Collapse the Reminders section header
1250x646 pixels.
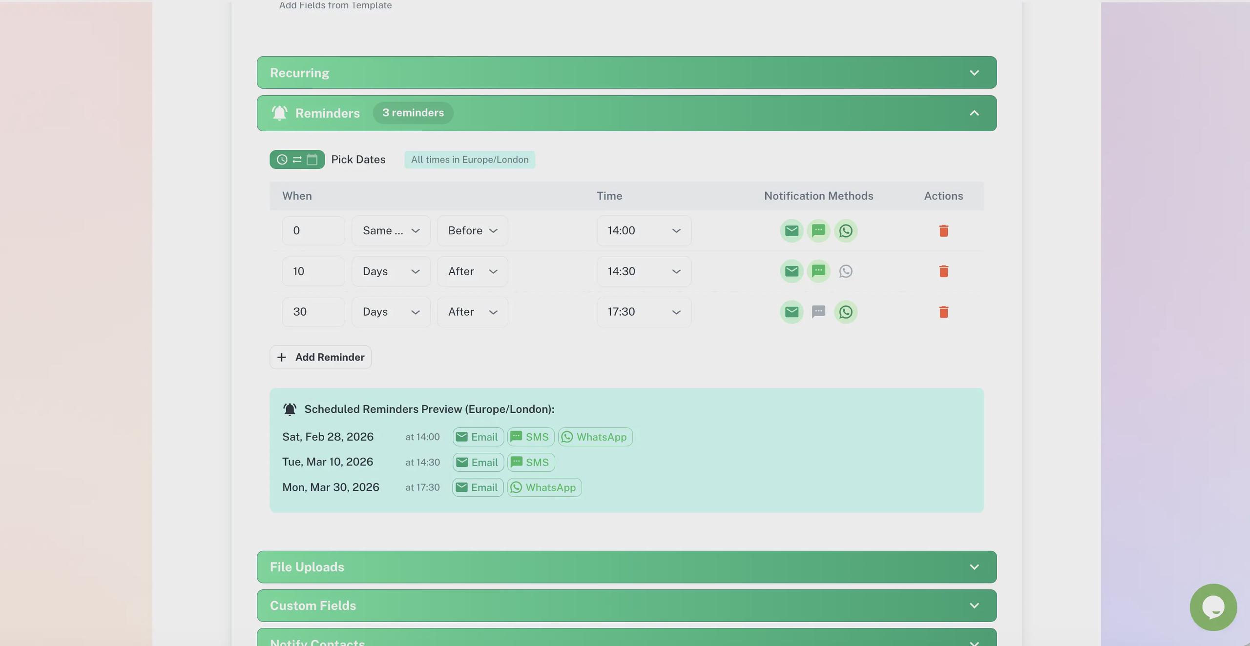(974, 113)
